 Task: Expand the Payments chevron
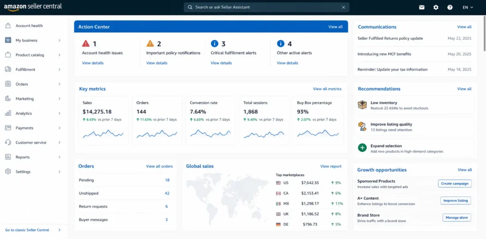point(59,128)
